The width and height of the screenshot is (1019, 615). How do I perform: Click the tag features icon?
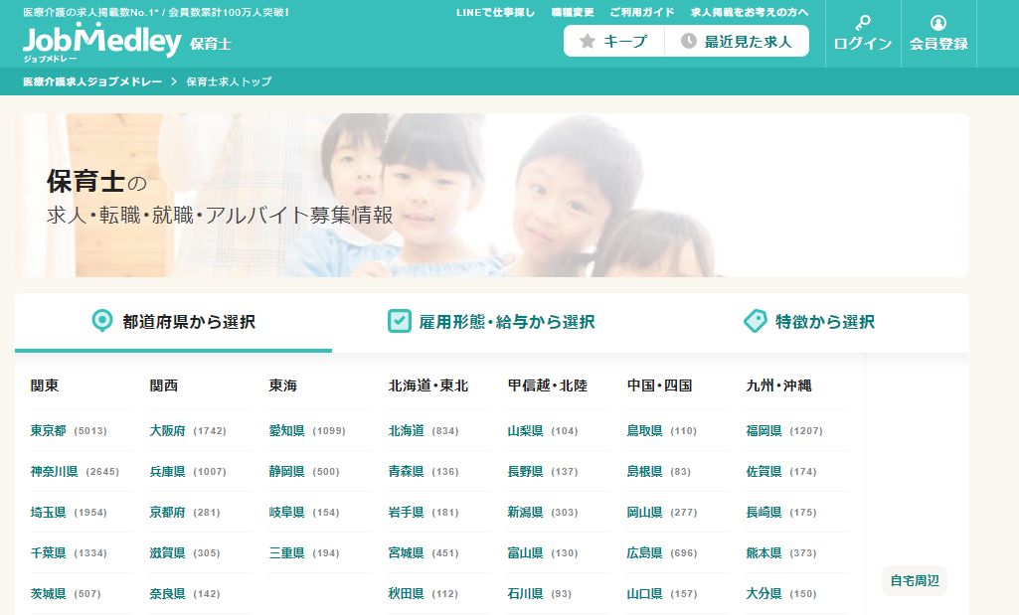(x=756, y=321)
